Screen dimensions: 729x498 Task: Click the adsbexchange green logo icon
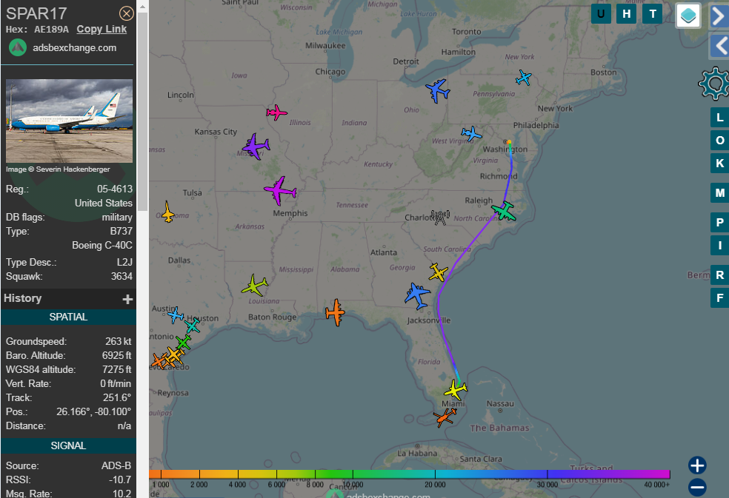tap(18, 47)
